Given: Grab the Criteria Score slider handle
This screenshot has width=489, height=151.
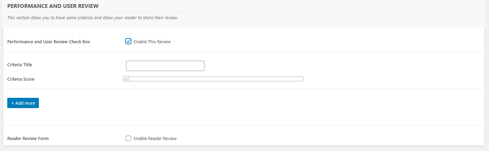Looking at the screenshot, I should point(126,79).
